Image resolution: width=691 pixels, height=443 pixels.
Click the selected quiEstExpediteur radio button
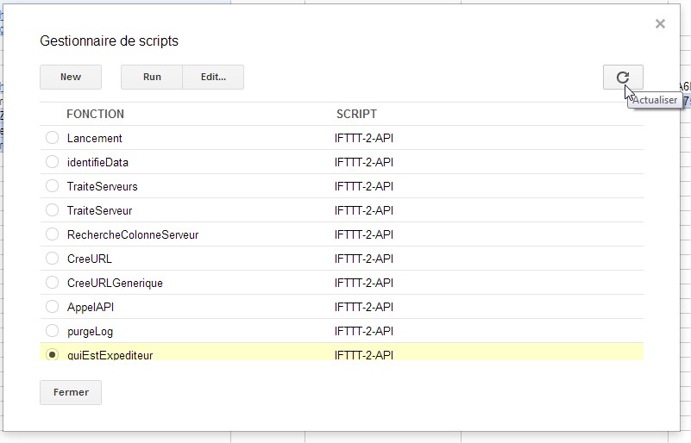point(53,354)
